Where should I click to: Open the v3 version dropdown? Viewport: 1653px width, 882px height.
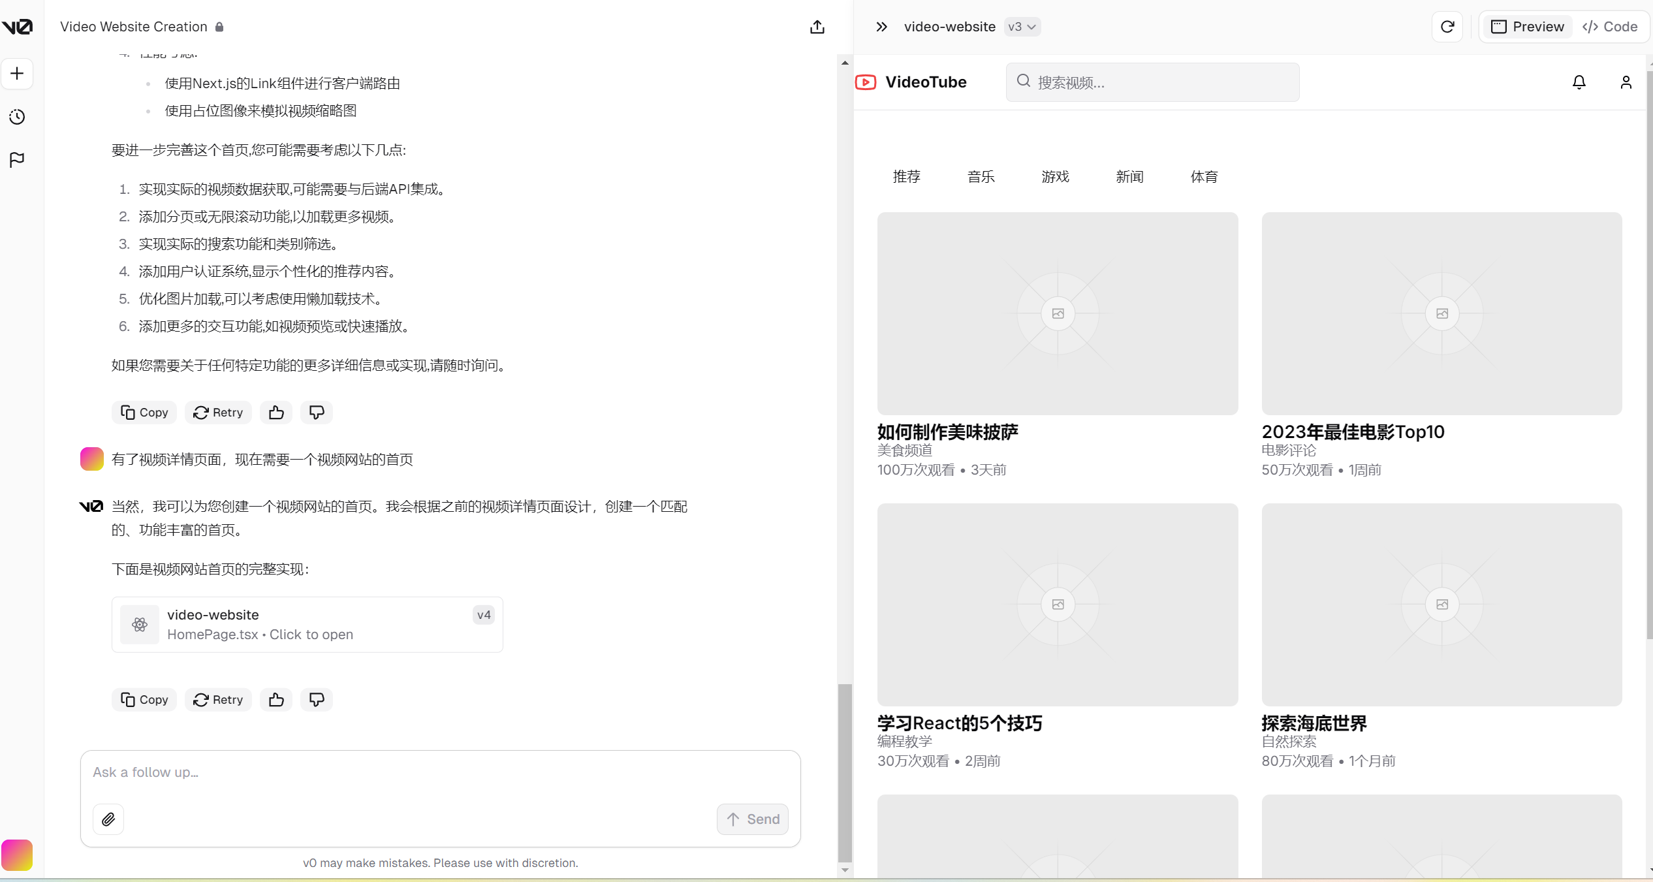(x=1022, y=27)
